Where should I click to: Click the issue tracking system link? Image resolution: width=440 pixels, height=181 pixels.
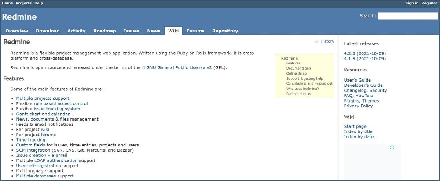[x=57, y=109]
